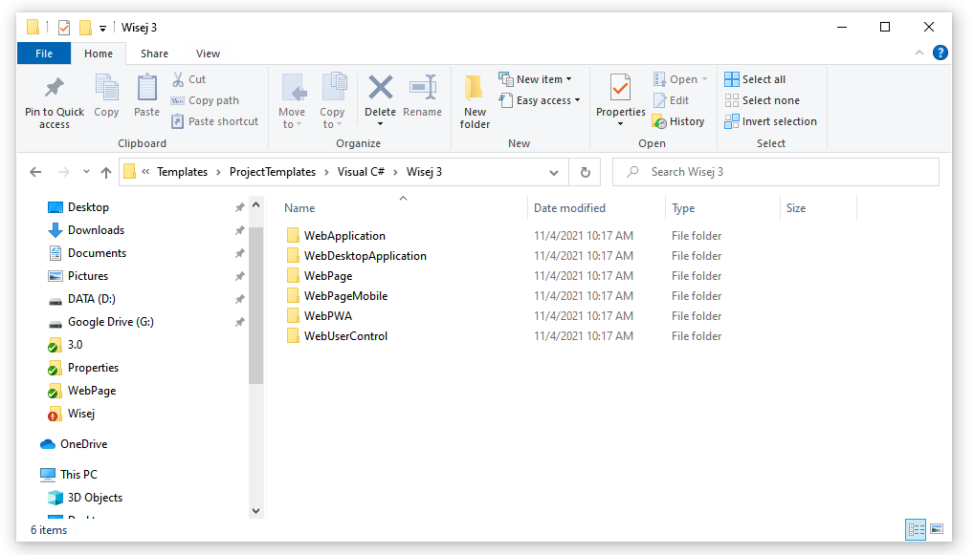Screen dimensions: 974x555
Task: Switch to Large icons view
Action: pyautogui.click(x=937, y=529)
